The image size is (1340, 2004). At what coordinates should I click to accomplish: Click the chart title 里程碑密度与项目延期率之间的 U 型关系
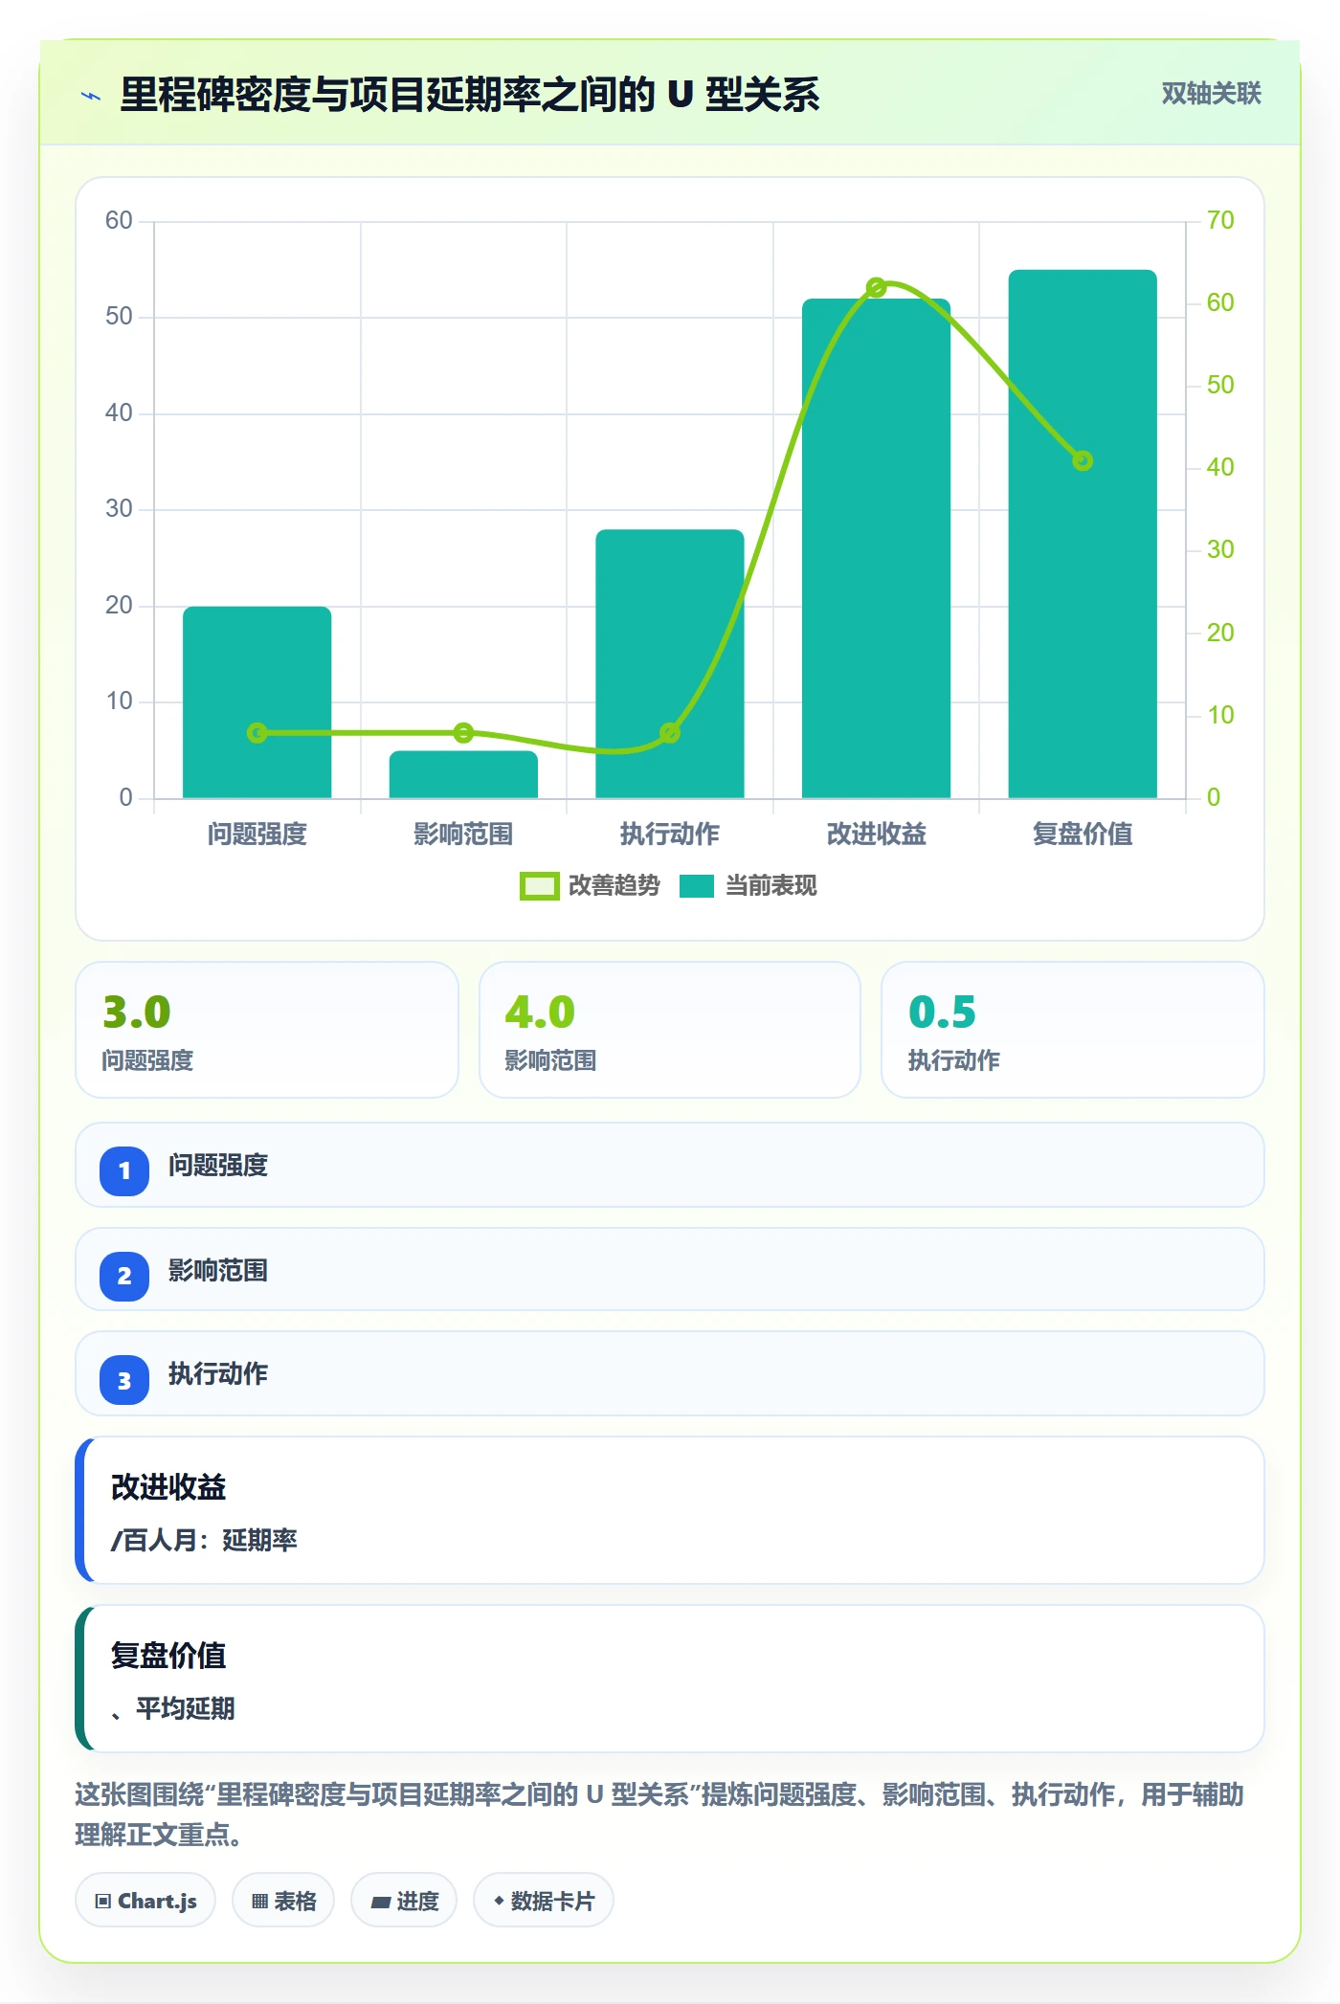(x=470, y=95)
